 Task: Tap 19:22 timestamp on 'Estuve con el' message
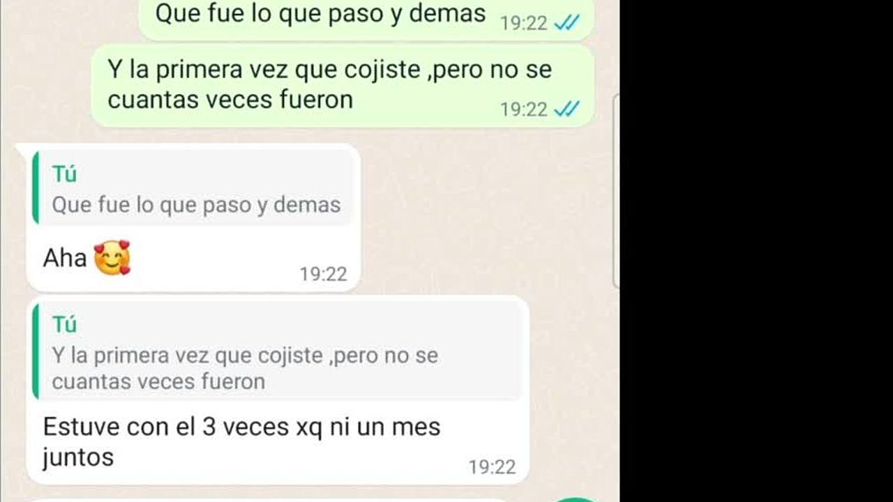pyautogui.click(x=492, y=466)
